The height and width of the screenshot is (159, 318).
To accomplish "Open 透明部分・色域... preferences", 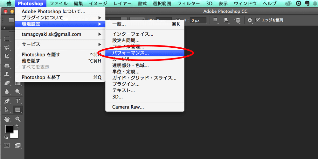I will coord(145,66).
